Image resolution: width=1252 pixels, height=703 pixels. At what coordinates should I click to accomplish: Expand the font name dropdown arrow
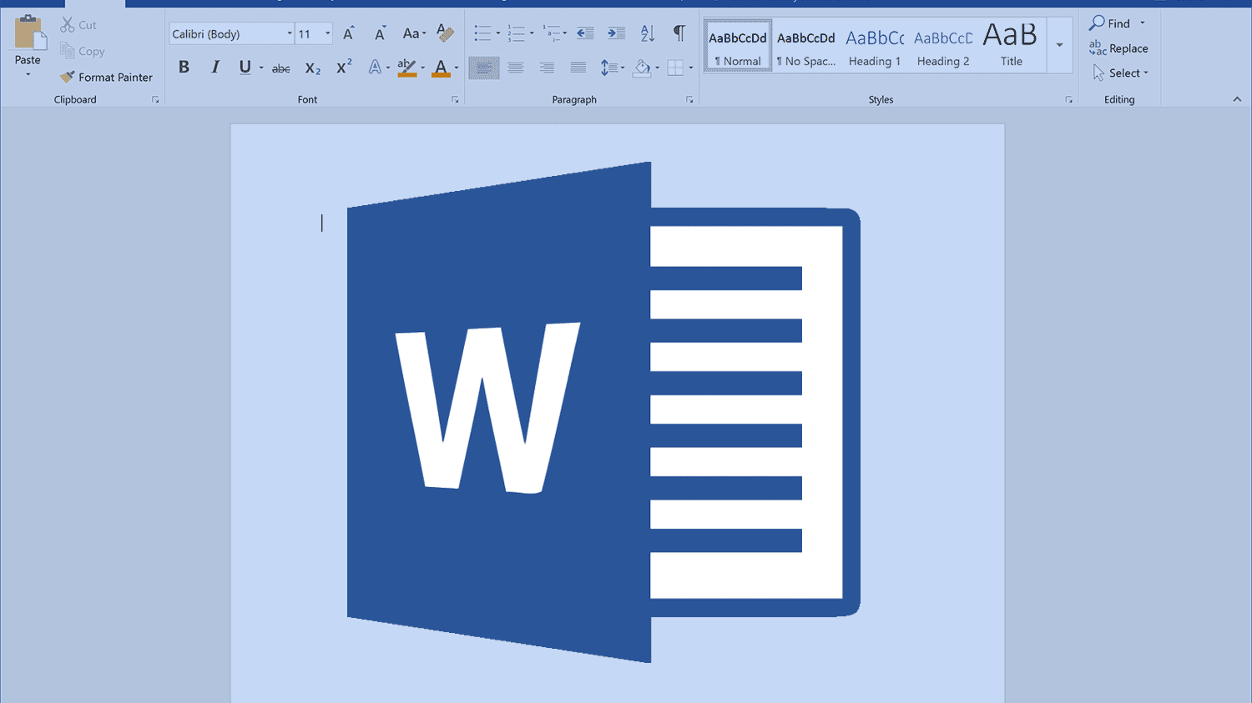[x=290, y=33]
